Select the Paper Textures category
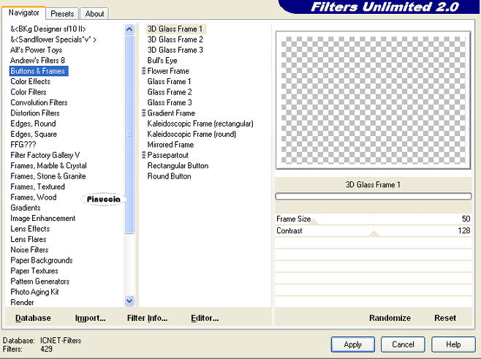Viewport: 481px width, 359px height. (34, 271)
